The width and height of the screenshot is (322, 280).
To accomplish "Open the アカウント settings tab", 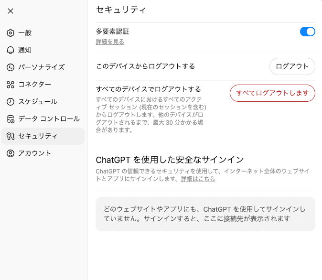I will (34, 153).
